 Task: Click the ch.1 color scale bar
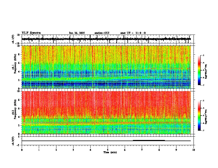coord(199,70)
